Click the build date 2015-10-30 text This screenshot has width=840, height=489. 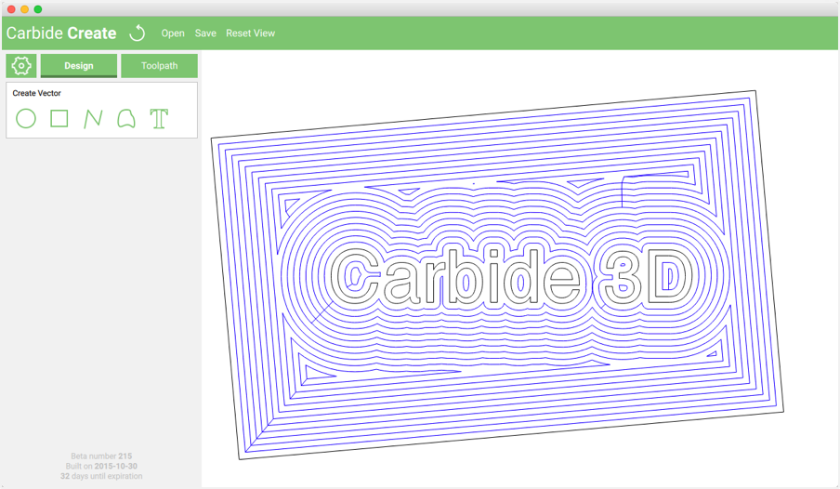[116, 466]
